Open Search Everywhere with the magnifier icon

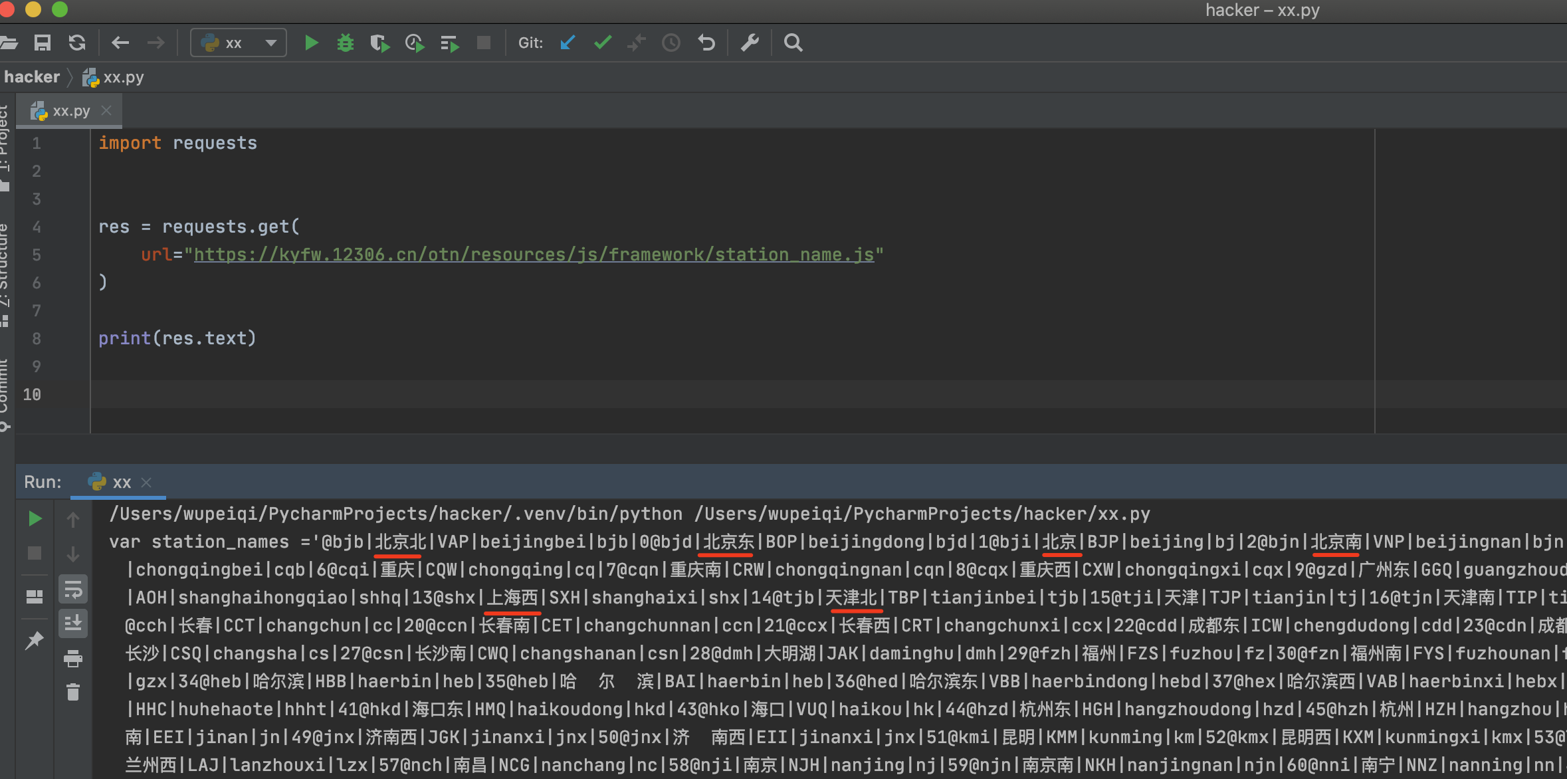point(793,43)
